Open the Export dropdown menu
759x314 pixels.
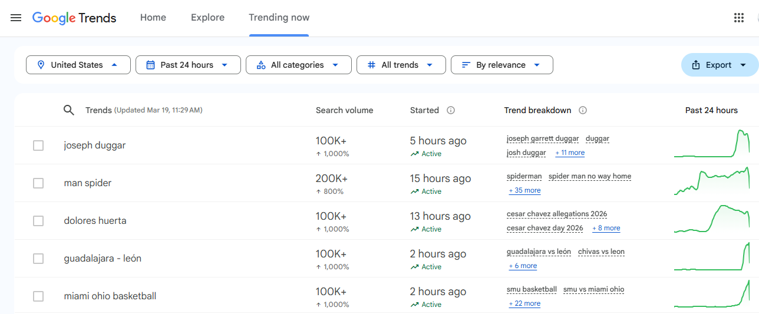pyautogui.click(x=720, y=65)
